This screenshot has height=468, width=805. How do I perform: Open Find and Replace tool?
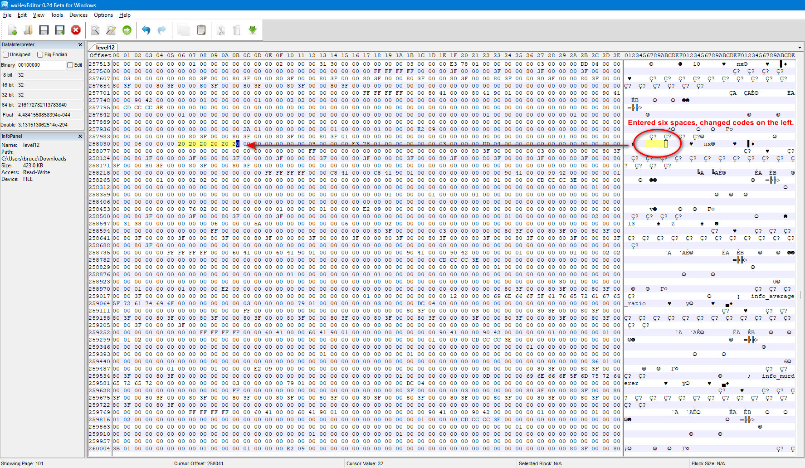tap(111, 30)
